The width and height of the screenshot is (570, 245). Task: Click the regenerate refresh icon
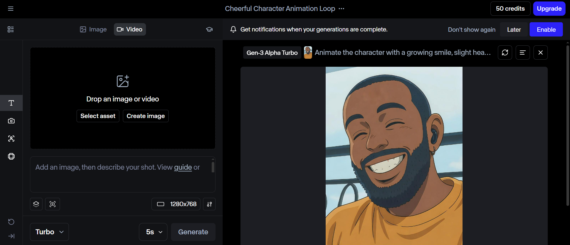505,52
